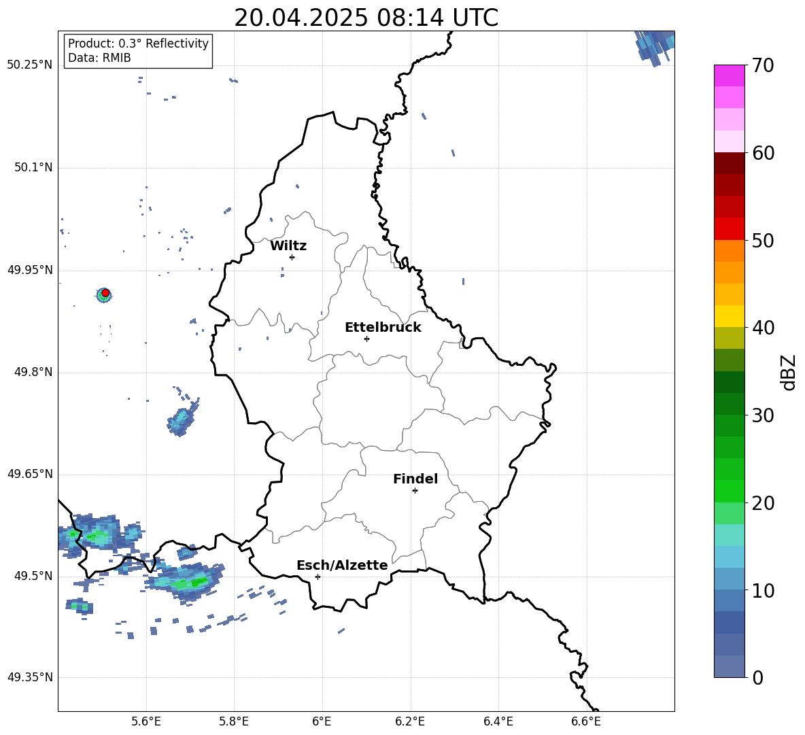The image size is (805, 735).
Task: Click the 5.8°E longitude label
Action: point(234,721)
